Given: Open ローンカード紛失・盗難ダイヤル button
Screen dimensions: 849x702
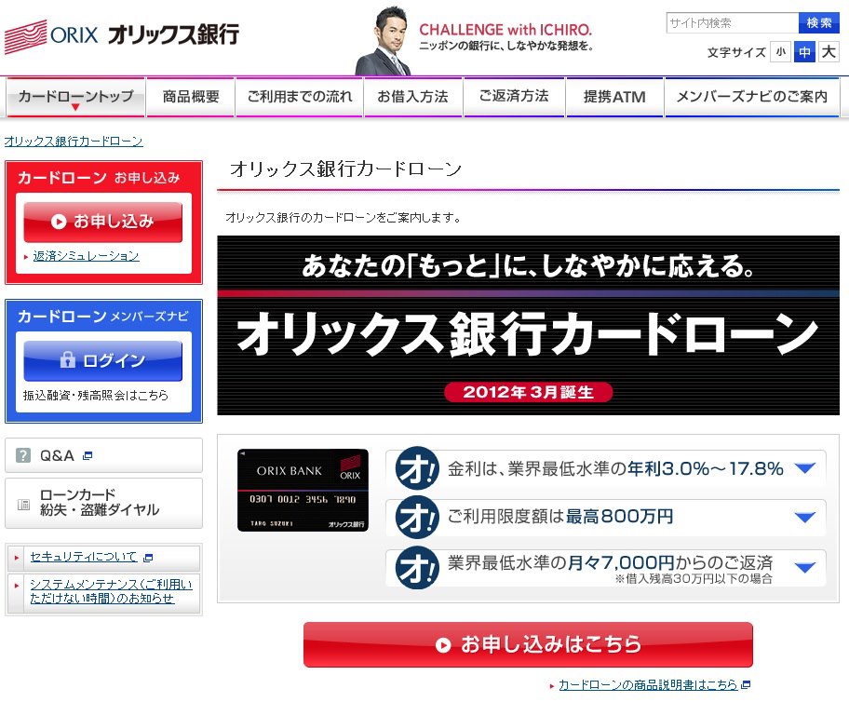Looking at the screenshot, I should (x=103, y=503).
